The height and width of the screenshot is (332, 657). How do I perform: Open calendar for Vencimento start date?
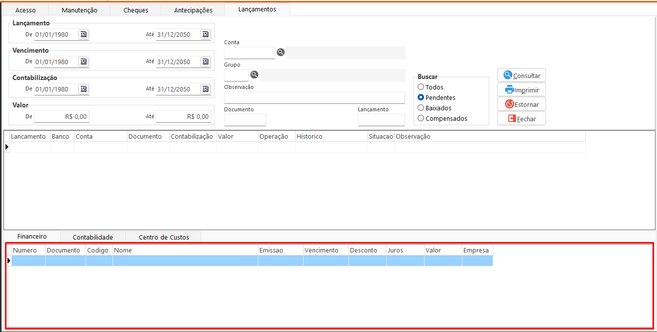point(84,62)
